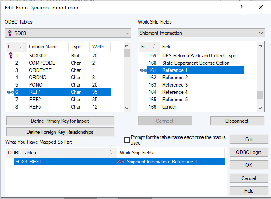
Task: Click the link icon next to REF1 row
Action: 11,92
